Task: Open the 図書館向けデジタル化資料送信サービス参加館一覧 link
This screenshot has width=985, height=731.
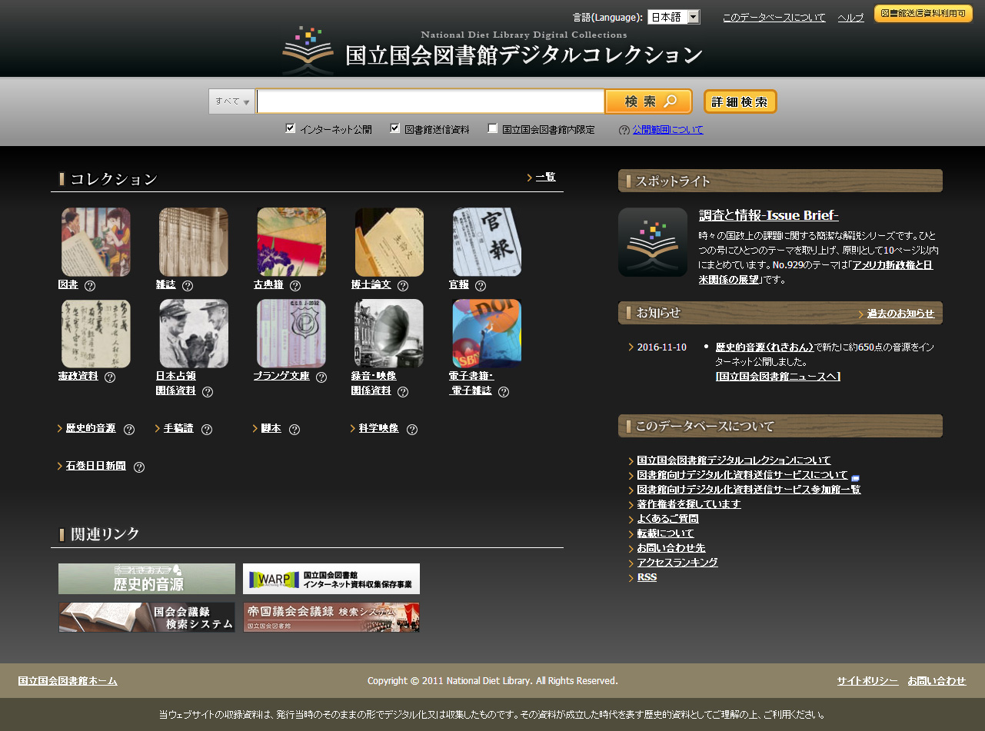Action: tap(749, 490)
